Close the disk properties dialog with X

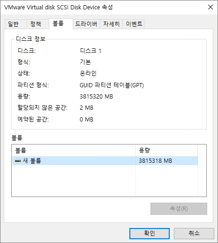210,7
